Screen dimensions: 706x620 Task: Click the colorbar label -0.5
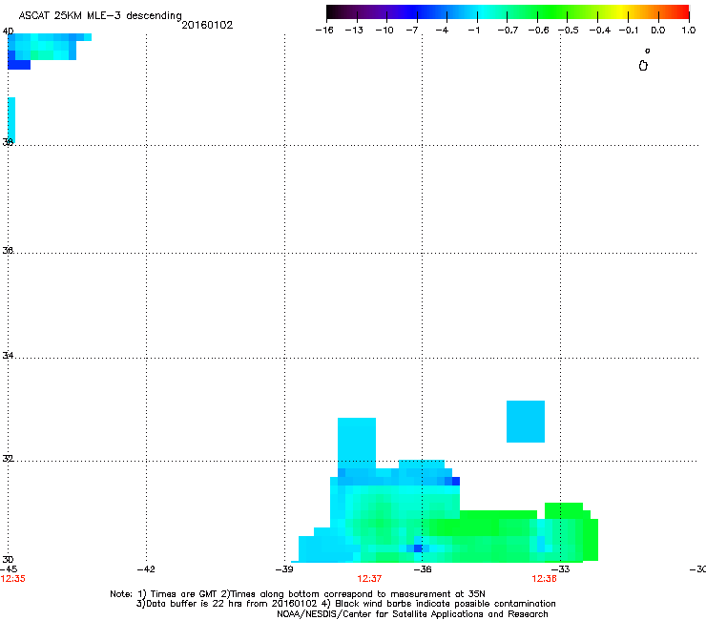[569, 31]
